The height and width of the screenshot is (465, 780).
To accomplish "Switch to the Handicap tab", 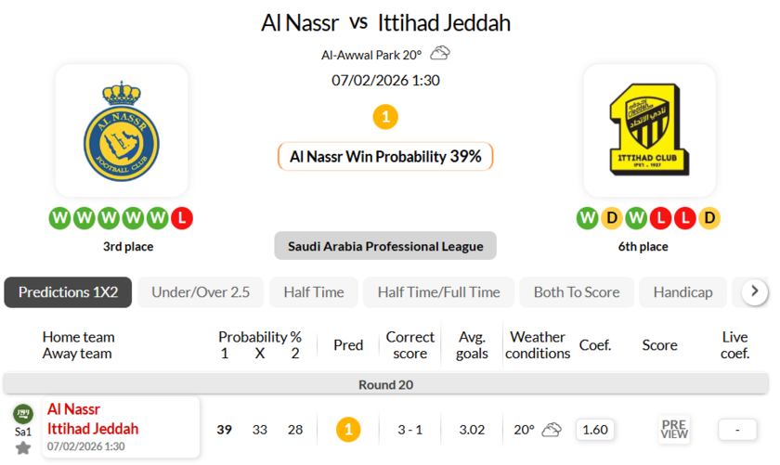I will tap(682, 291).
